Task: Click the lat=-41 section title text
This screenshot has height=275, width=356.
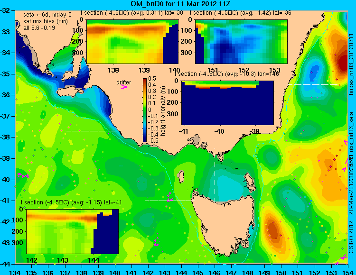Action: tap(71, 202)
